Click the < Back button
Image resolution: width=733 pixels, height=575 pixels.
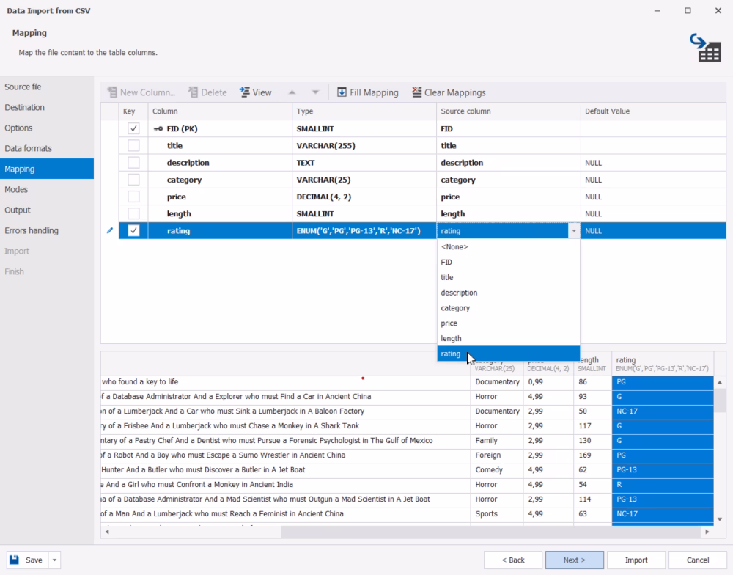pyautogui.click(x=513, y=560)
